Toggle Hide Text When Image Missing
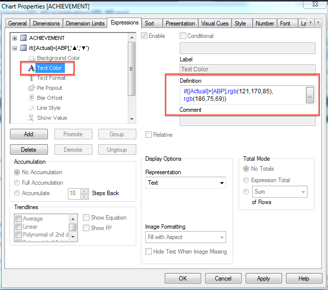The image size is (328, 290). click(148, 252)
